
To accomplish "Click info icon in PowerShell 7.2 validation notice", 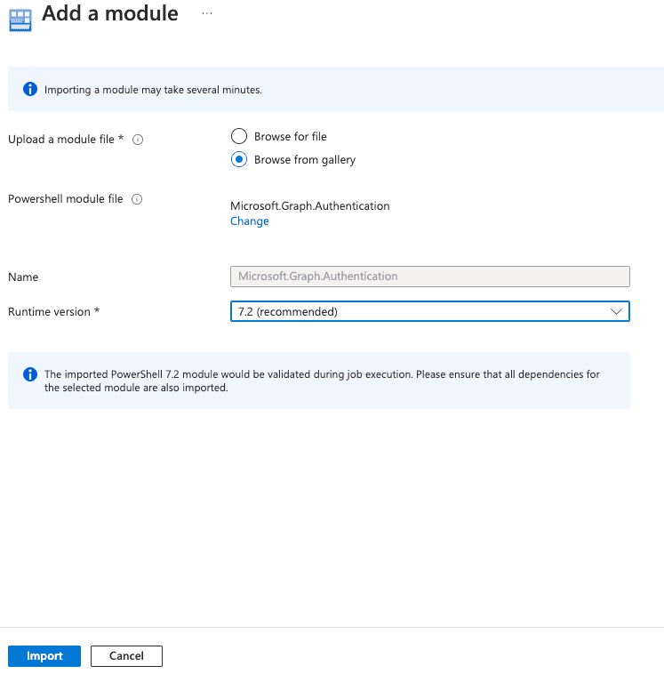I will (30, 374).
